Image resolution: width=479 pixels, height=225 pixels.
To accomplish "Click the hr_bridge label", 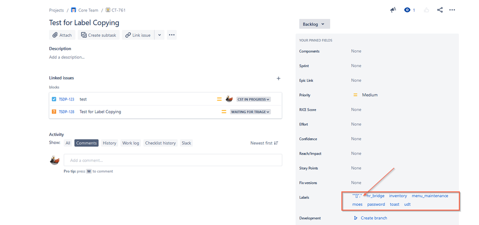I will pos(375,196).
